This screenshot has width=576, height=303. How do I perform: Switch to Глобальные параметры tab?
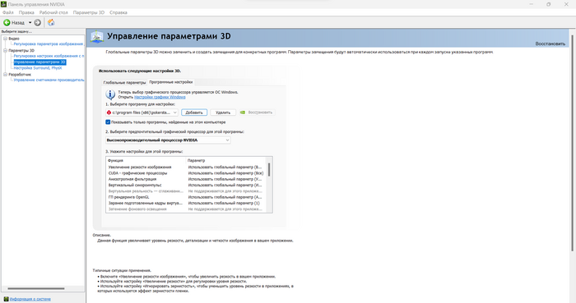pyautogui.click(x=124, y=82)
